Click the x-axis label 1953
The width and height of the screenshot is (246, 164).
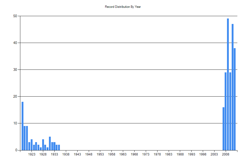click(x=100, y=154)
